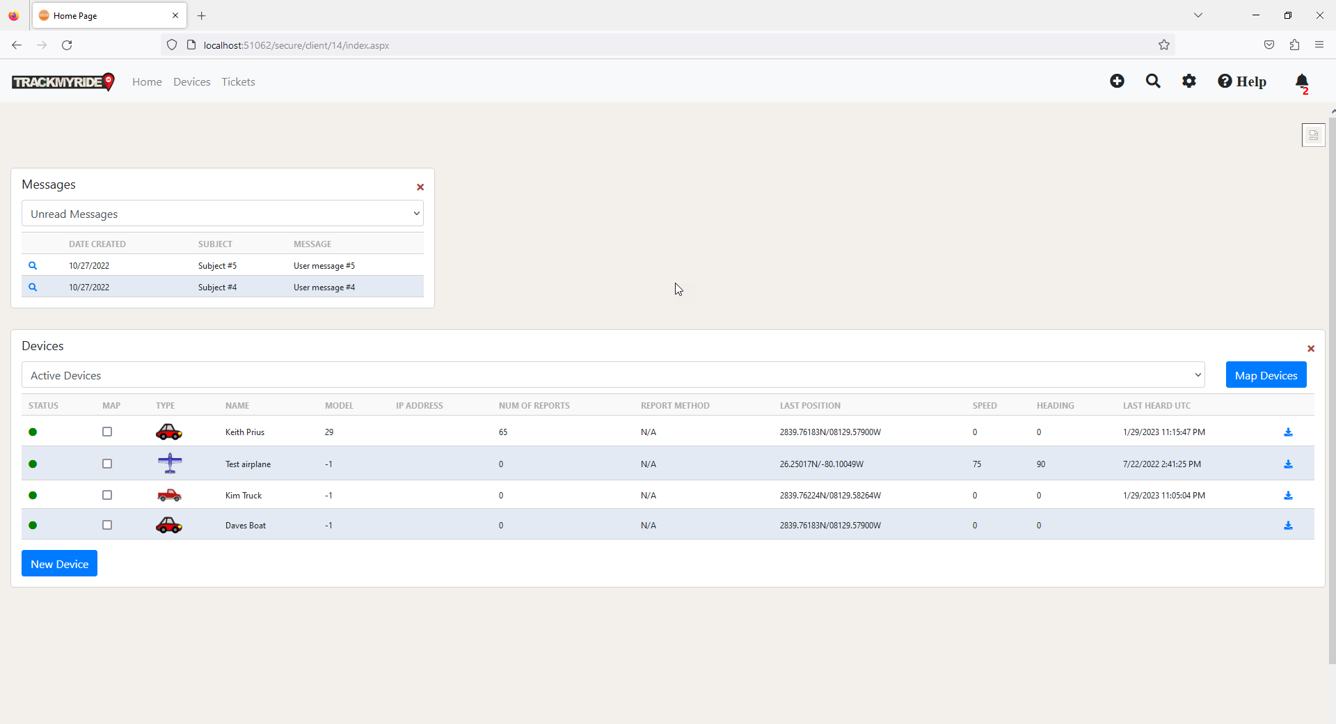Screen dimensions: 1336x724
Task: Click green status dot for Kim Truck
Action: [33, 496]
